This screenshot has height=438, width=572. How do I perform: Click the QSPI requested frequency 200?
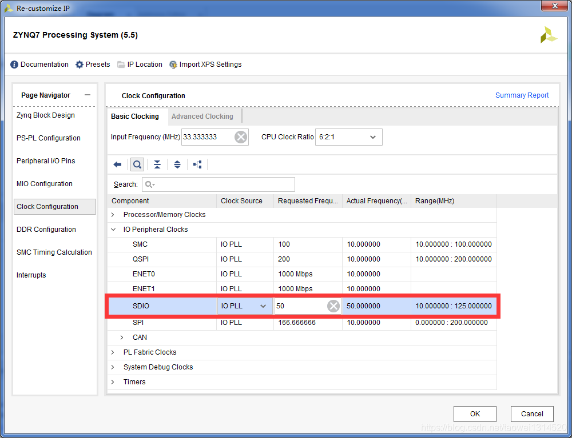[x=284, y=260]
